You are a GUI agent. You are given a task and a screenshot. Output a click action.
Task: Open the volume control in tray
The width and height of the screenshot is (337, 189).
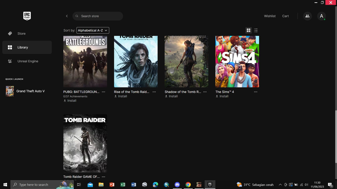[307, 185]
